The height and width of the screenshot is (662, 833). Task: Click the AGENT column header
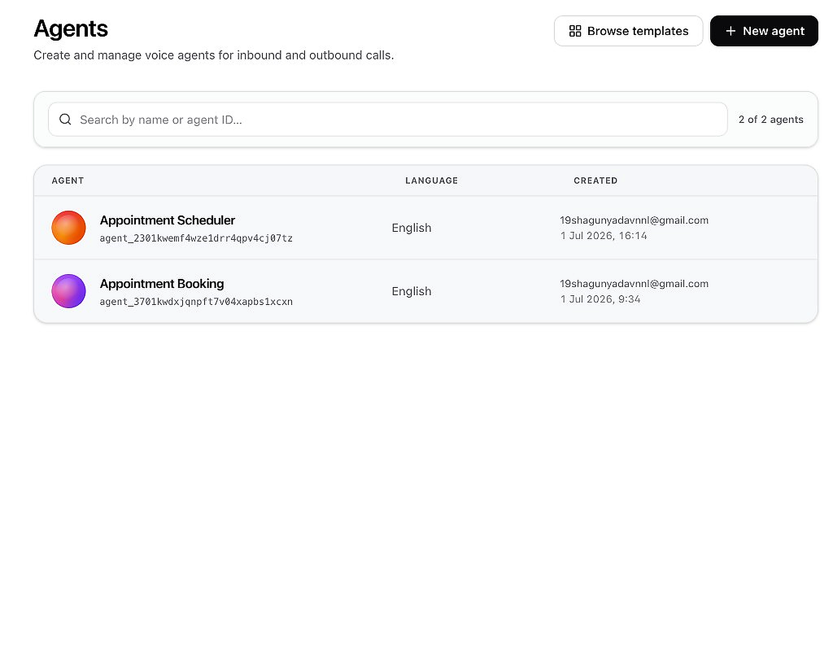[x=68, y=181]
